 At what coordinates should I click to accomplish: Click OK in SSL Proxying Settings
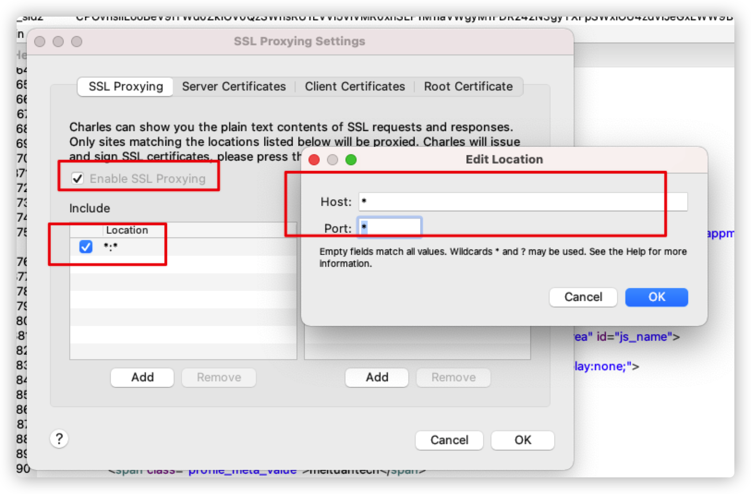pos(523,440)
